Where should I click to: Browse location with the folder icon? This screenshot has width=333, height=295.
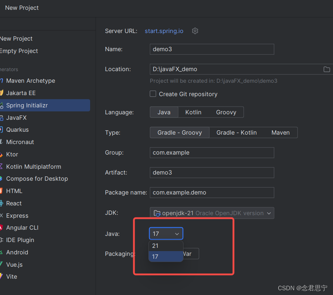pos(326,69)
